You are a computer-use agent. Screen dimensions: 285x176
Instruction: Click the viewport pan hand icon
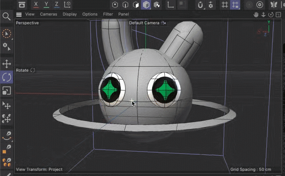256,15
